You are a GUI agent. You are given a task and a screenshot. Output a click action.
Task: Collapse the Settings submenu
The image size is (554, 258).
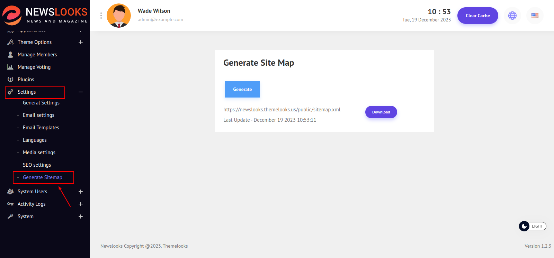pos(81,92)
